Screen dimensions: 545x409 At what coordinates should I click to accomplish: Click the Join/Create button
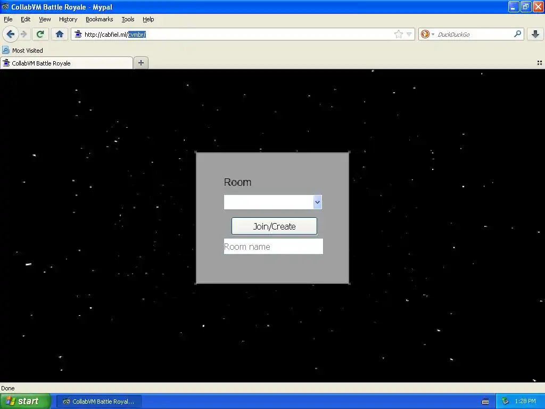pos(274,226)
